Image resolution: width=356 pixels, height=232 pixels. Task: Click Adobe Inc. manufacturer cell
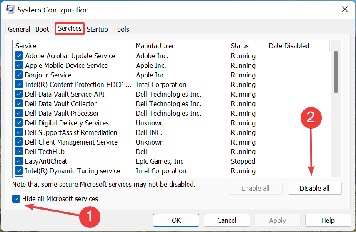click(152, 56)
